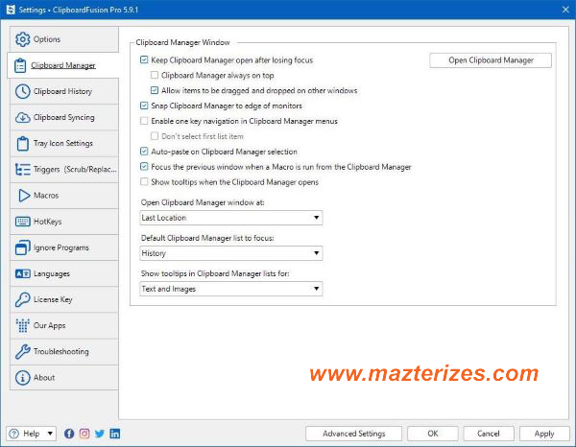Viewport: 576px width, 447px height.
Task: Click the Clipboard History clock icon
Action: point(22,91)
